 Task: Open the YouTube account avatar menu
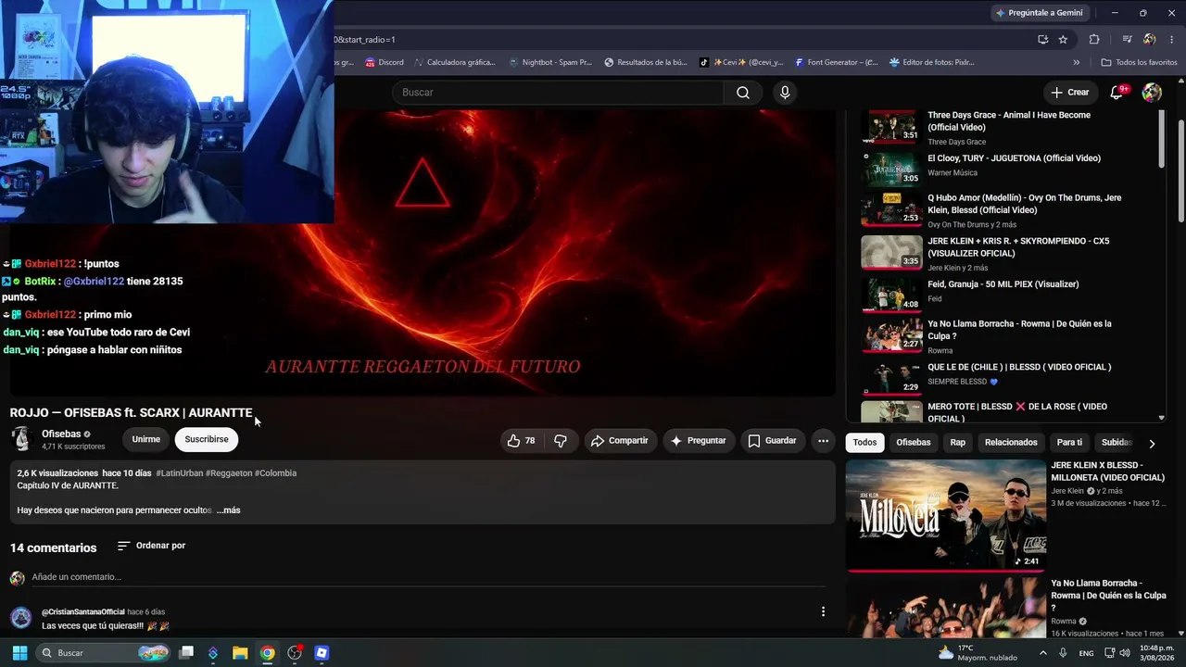point(1152,93)
